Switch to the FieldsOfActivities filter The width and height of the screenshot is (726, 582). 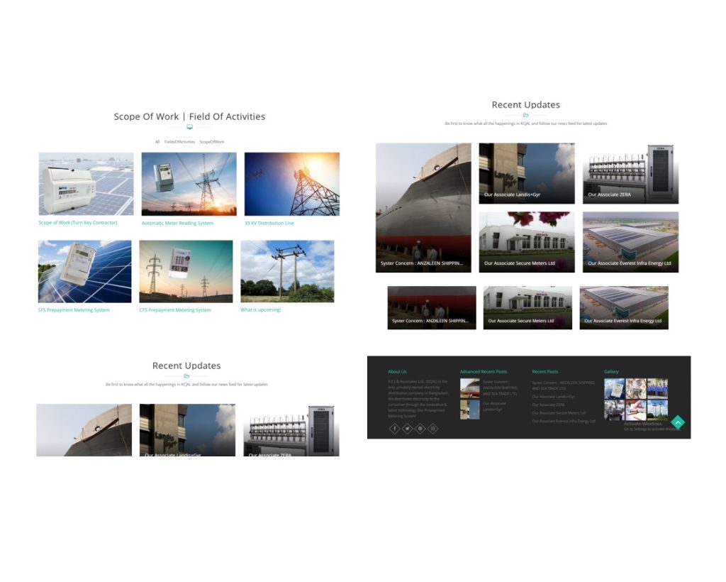click(x=179, y=142)
